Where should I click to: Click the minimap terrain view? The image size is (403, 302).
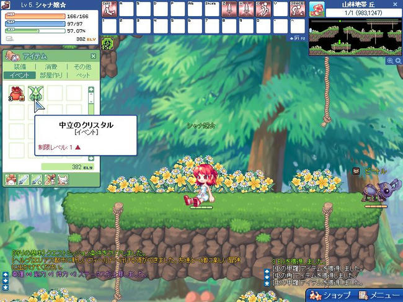coord(355,37)
